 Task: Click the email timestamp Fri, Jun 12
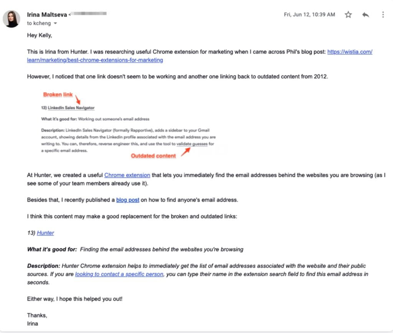[309, 15]
